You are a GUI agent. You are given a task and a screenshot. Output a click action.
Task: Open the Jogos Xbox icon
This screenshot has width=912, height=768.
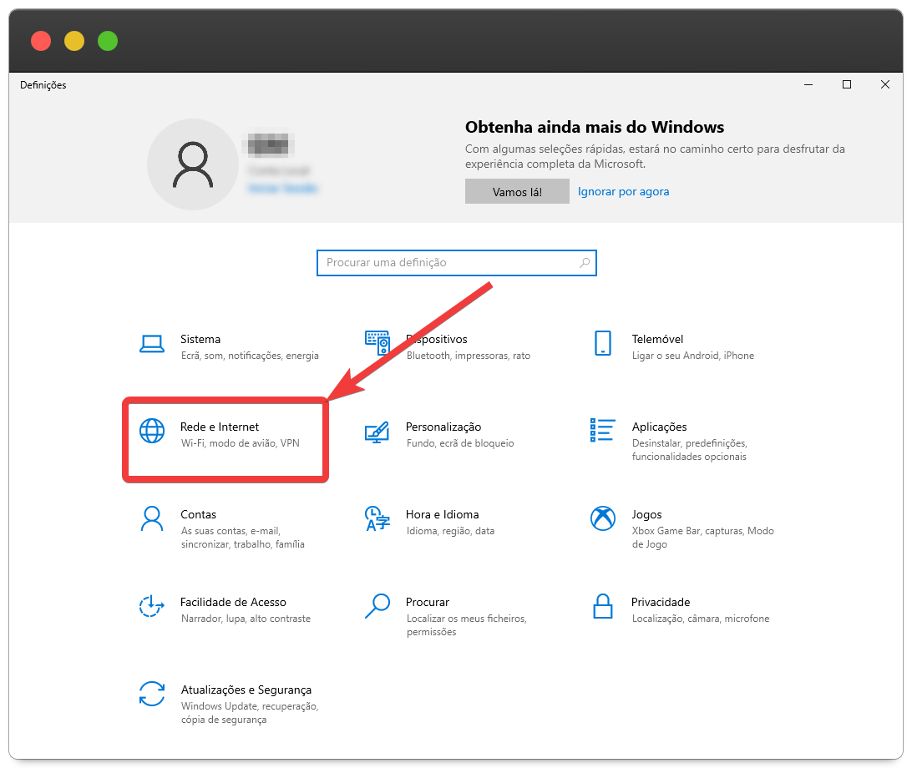click(602, 518)
